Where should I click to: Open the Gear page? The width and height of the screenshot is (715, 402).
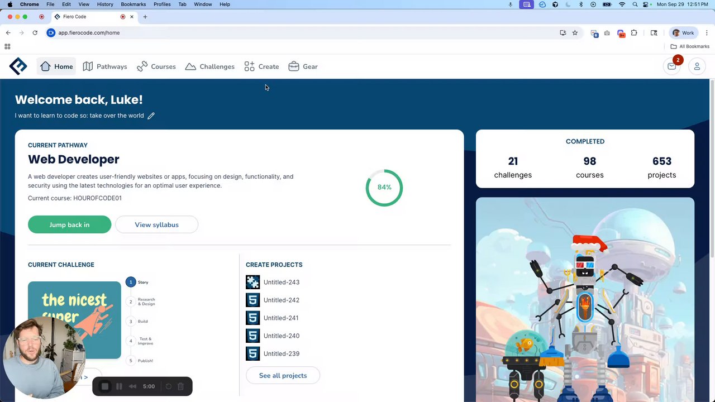303,66
